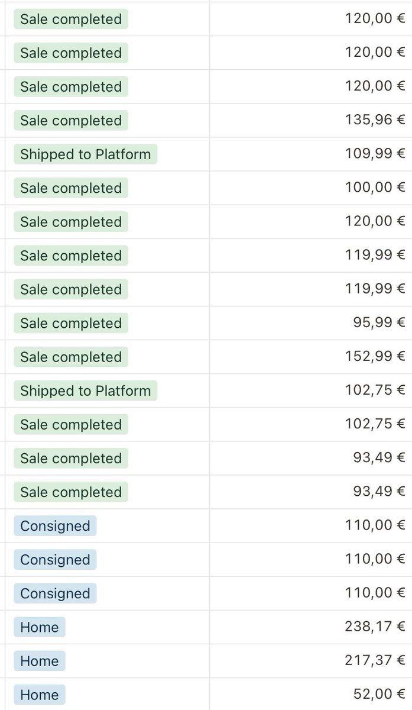Open the Shipped to Platform status beside 109,99 €
Image resolution: width=412 pixels, height=710 pixels.
click(x=86, y=154)
